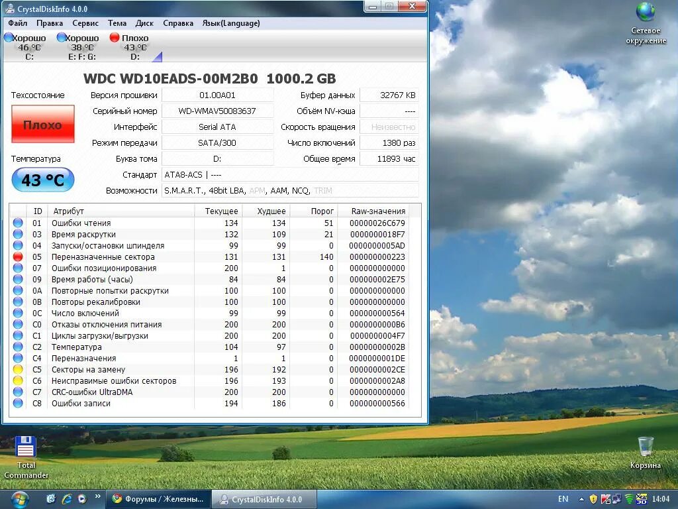This screenshot has width=678, height=509.
Task: Click the Худшее column header
Action: click(267, 211)
